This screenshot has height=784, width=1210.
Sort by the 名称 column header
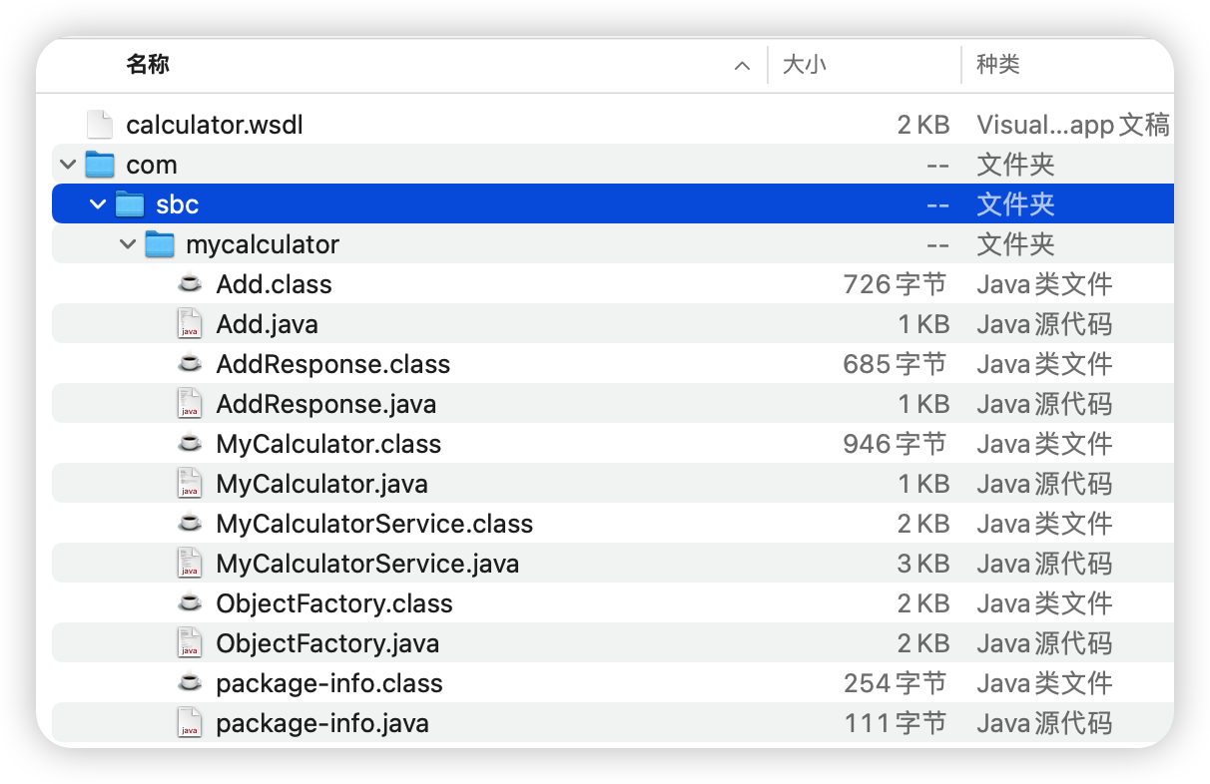pos(148,65)
